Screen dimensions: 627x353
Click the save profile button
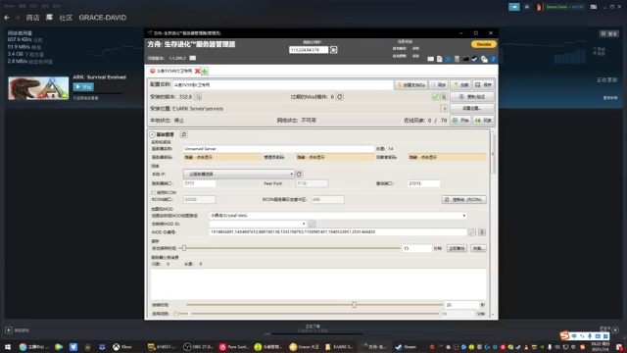(483, 85)
